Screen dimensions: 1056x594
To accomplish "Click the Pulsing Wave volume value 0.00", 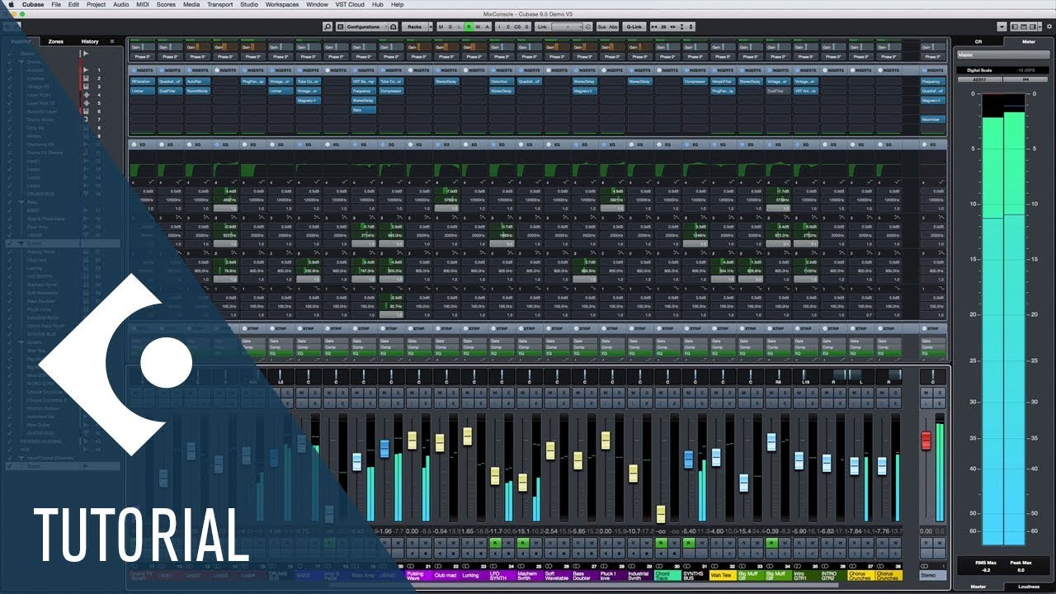I will pos(412,530).
